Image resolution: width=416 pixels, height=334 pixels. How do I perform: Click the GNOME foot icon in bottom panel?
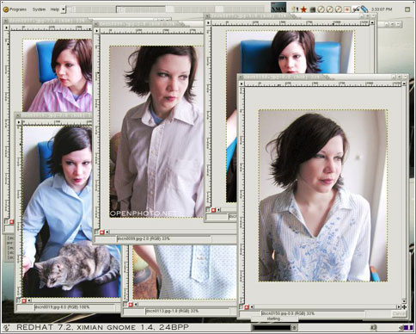click(x=7, y=327)
